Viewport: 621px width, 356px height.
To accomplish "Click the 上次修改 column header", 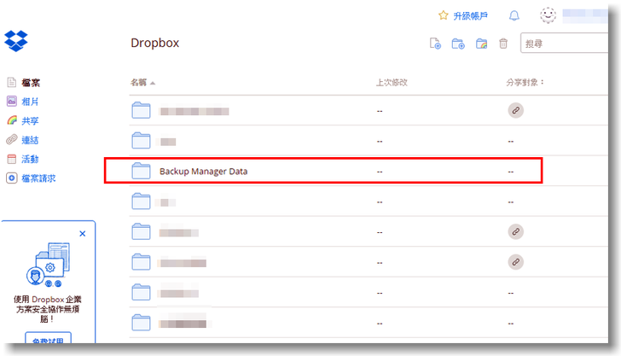I will click(392, 83).
